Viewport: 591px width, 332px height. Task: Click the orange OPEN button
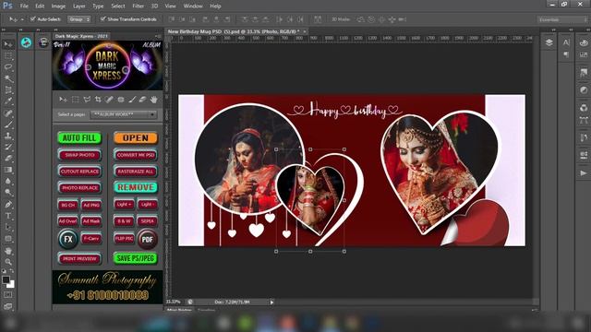point(136,138)
